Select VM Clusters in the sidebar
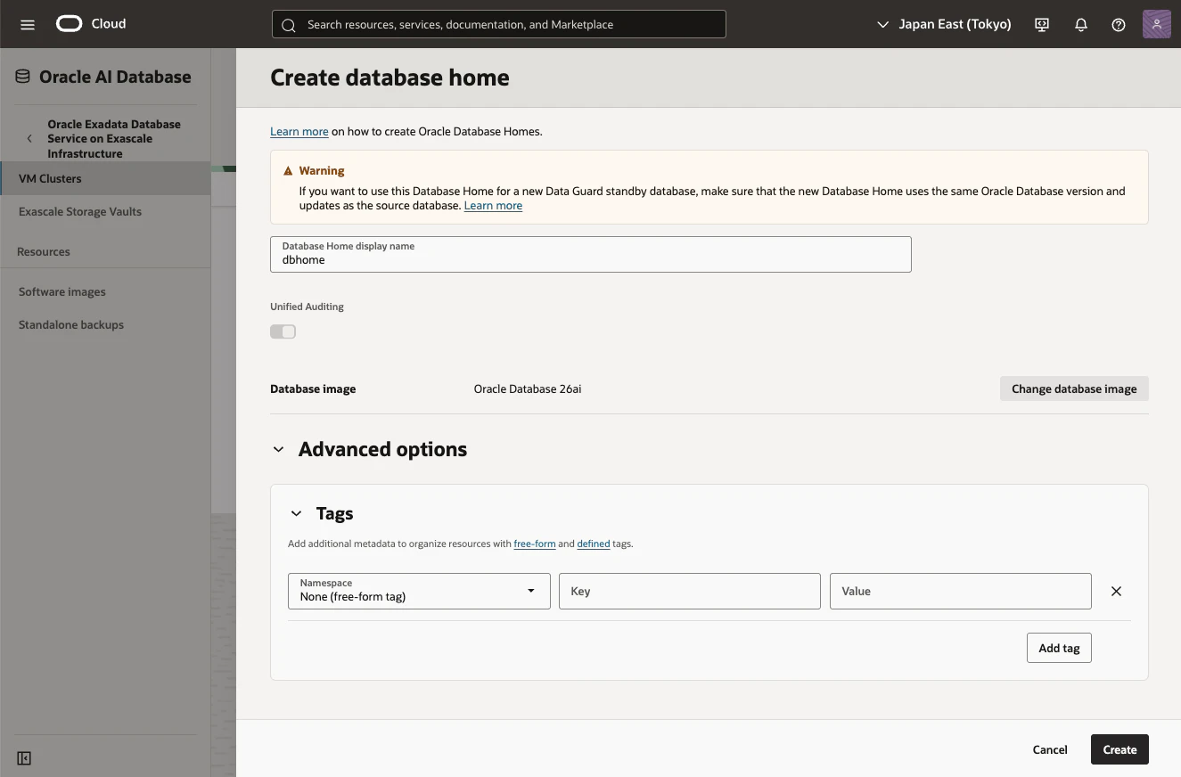Image resolution: width=1181 pixels, height=777 pixels. click(105, 178)
